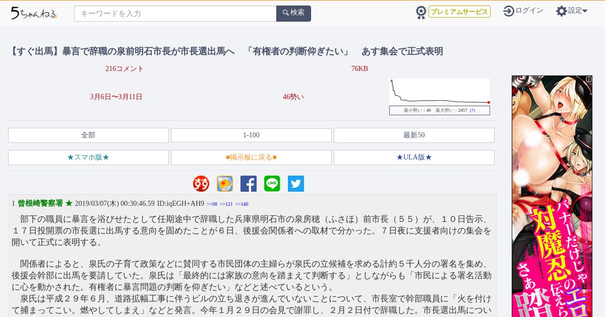605x317 pixels.
Task: Open the ログイン link
Action: (529, 11)
